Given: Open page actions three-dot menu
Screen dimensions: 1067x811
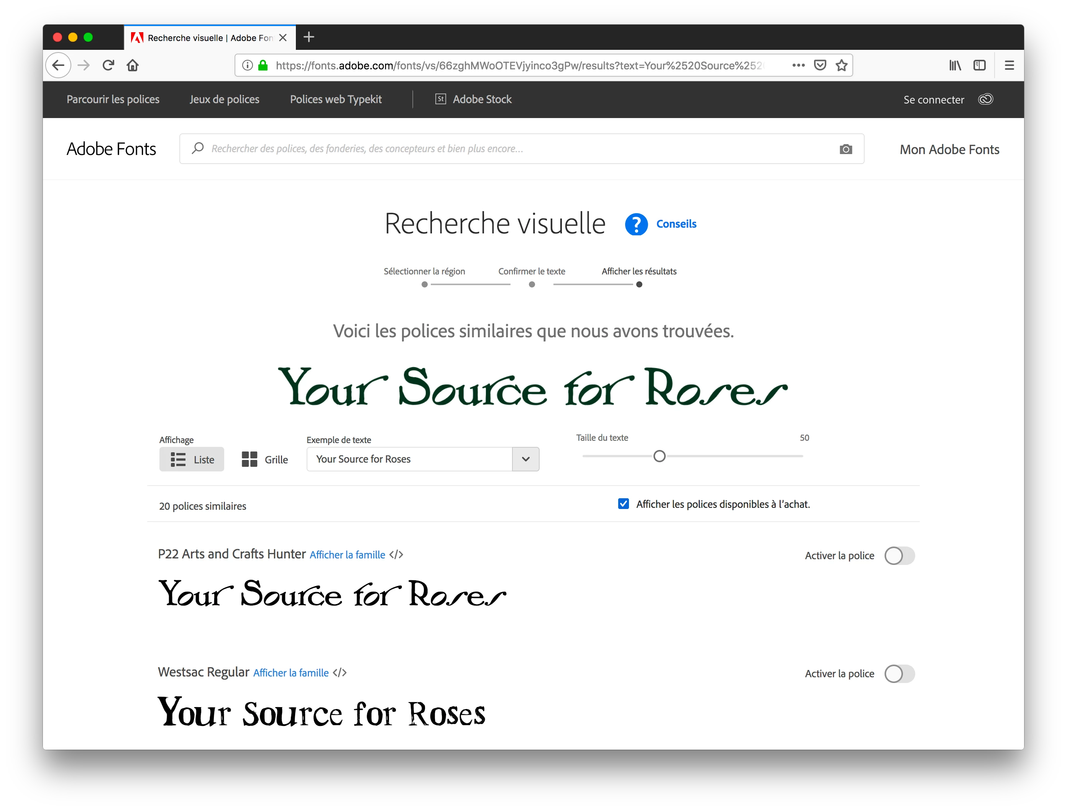Looking at the screenshot, I should pos(798,65).
